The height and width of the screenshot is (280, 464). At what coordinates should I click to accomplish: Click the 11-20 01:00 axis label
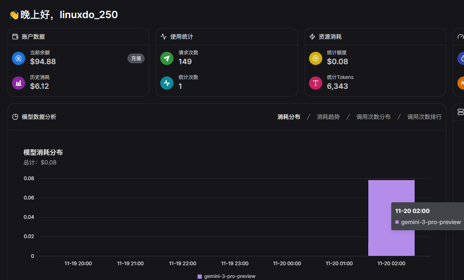[339, 264]
